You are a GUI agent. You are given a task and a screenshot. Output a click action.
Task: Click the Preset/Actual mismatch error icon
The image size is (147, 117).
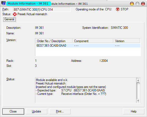pyautogui.click(x=15, y=14)
